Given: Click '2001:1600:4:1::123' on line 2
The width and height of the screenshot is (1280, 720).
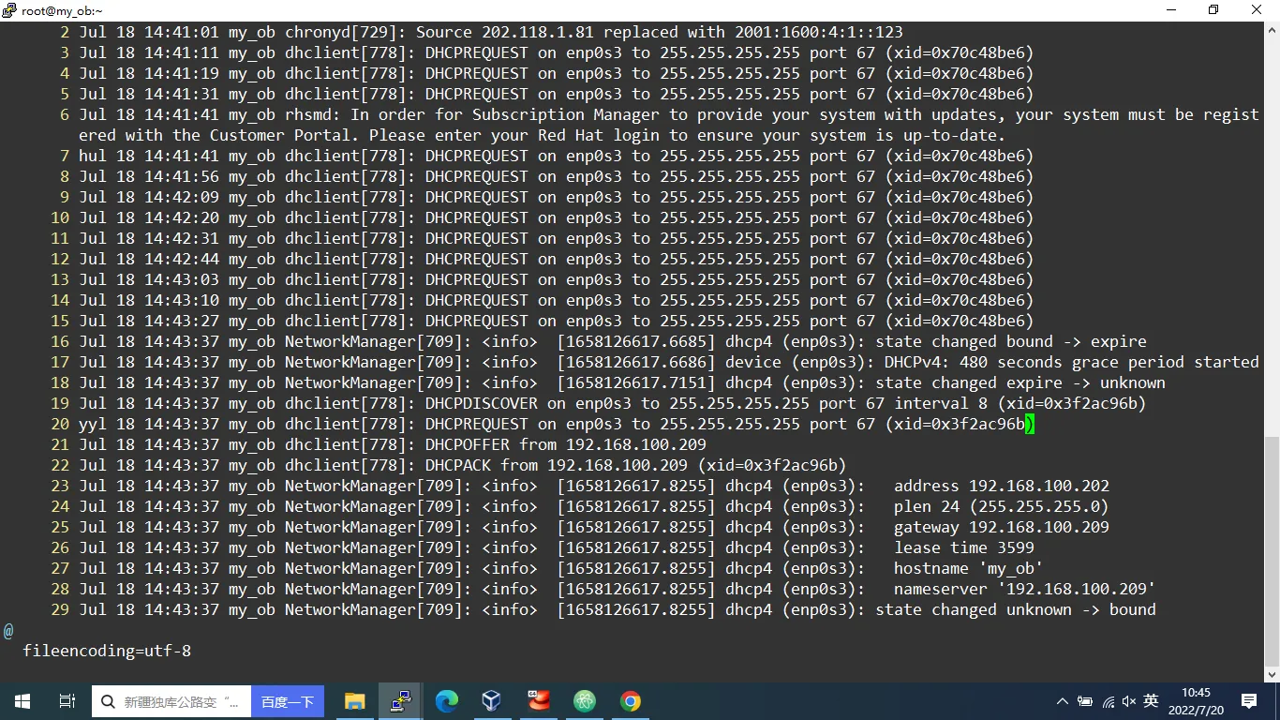Looking at the screenshot, I should (819, 32).
